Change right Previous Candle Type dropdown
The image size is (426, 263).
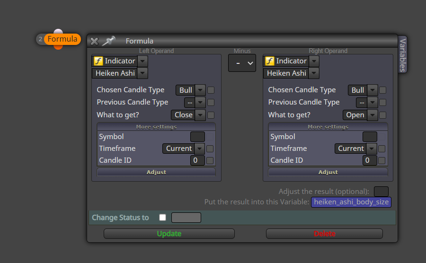click(373, 103)
